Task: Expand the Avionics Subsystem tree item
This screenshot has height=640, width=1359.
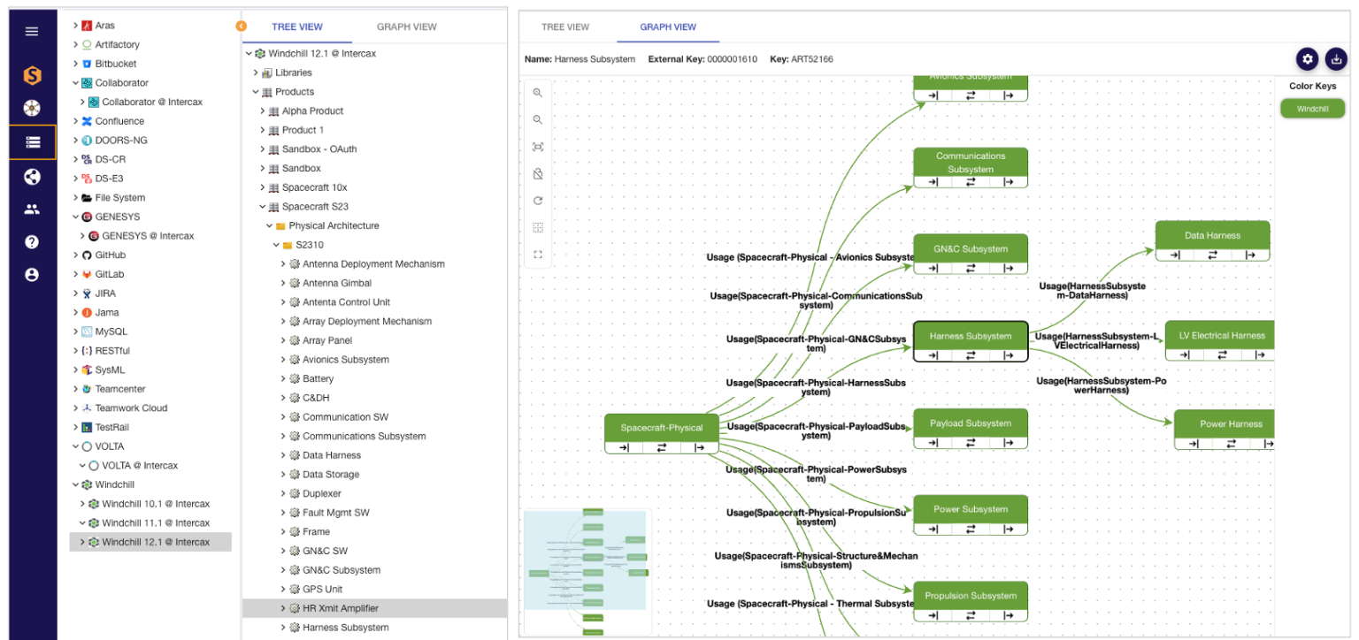Action: click(x=284, y=360)
